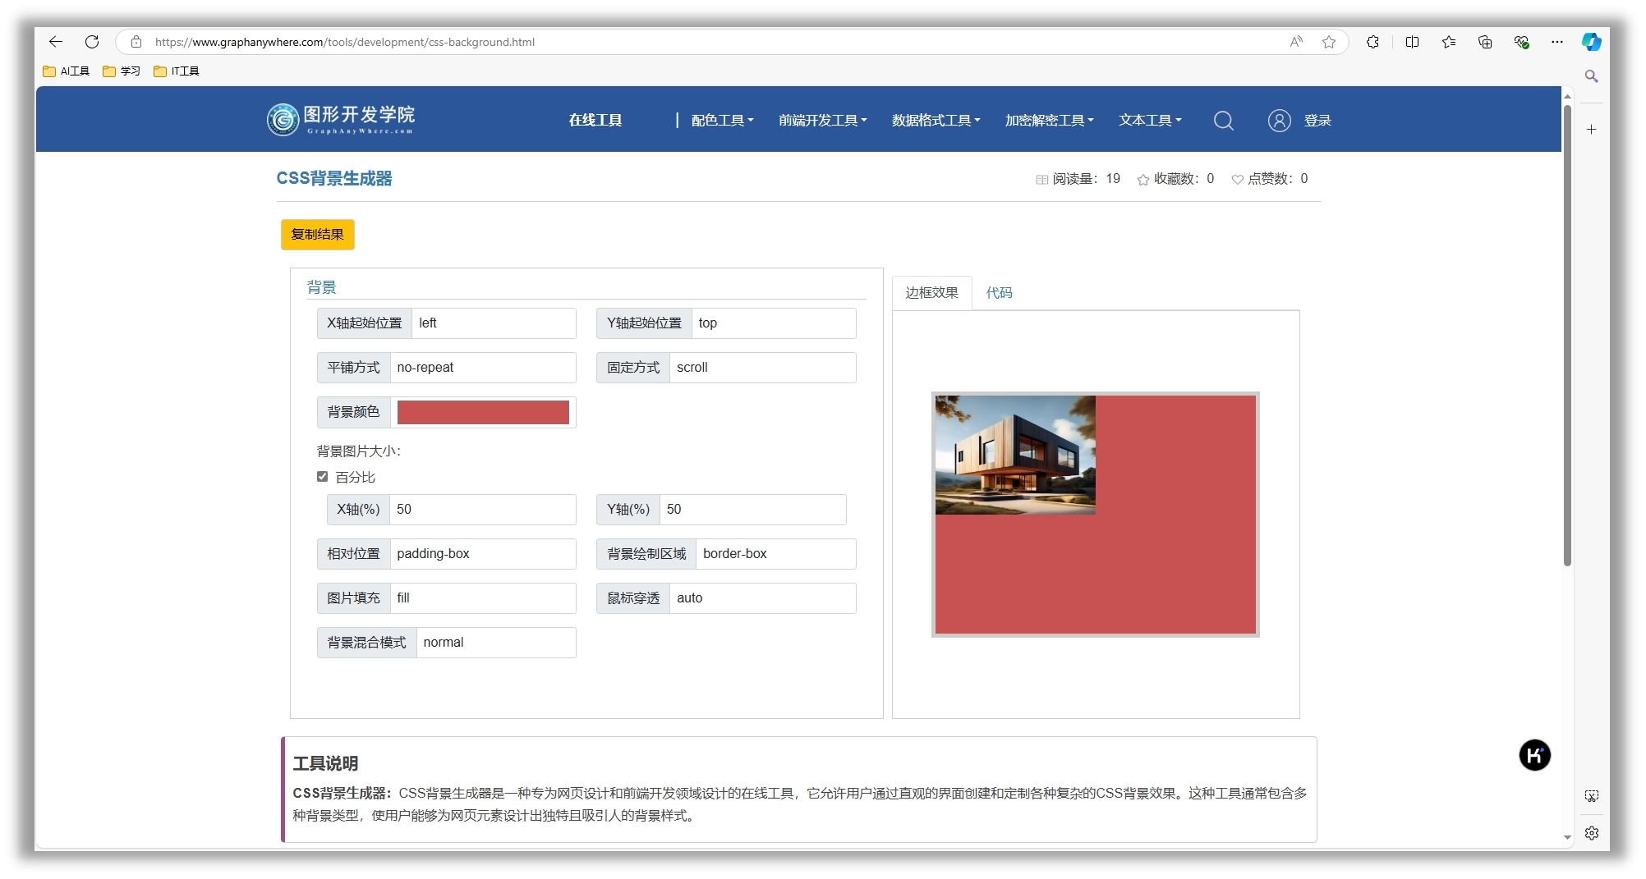Add page to favorites star icon
The width and height of the screenshot is (1646, 879).
coord(1329,42)
